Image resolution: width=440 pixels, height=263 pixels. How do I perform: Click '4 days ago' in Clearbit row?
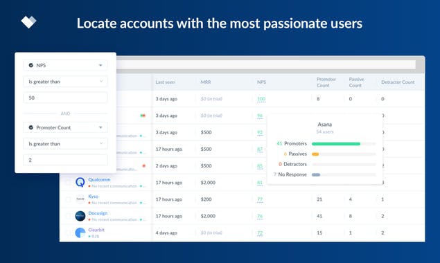pos(166,233)
